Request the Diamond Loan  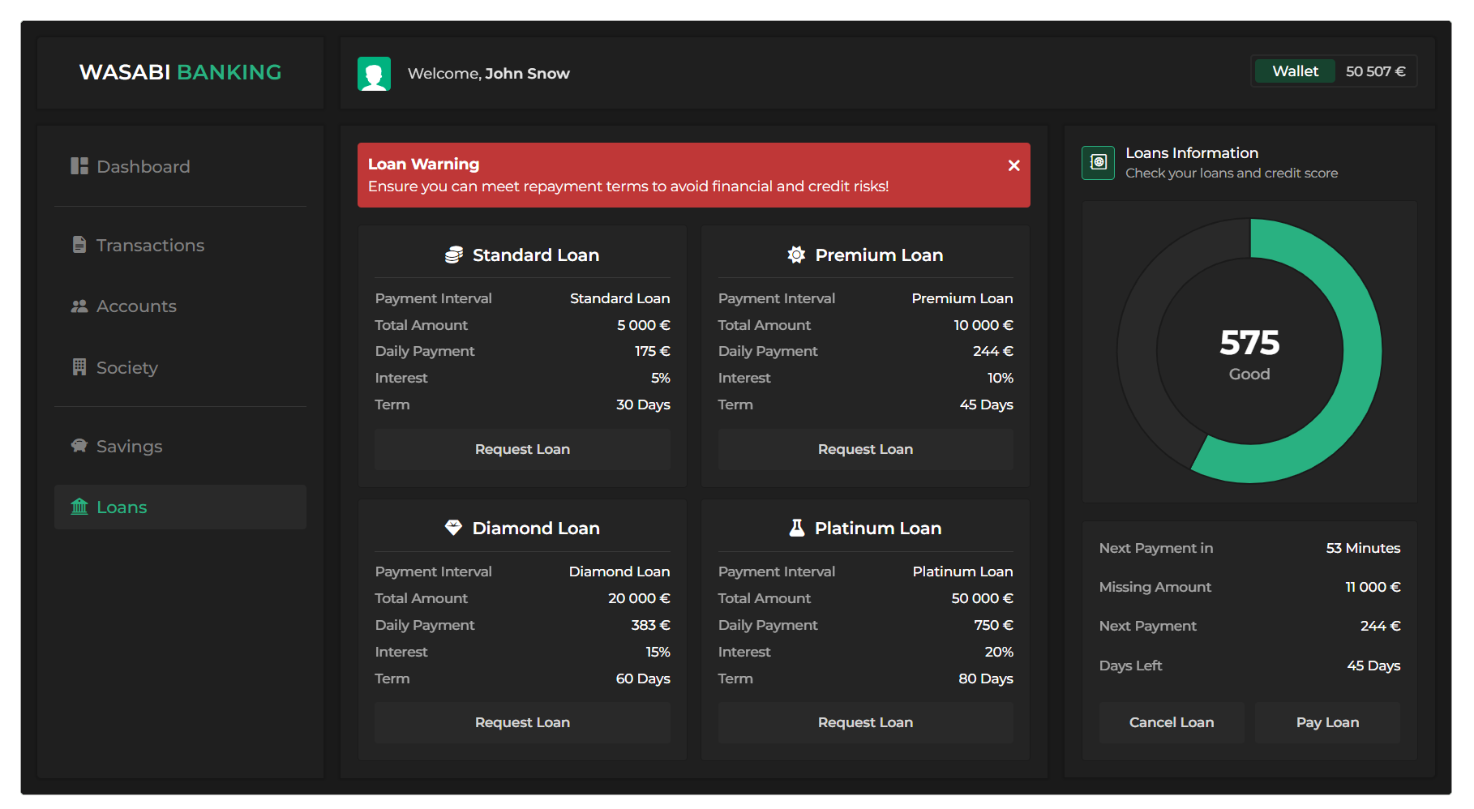521,722
